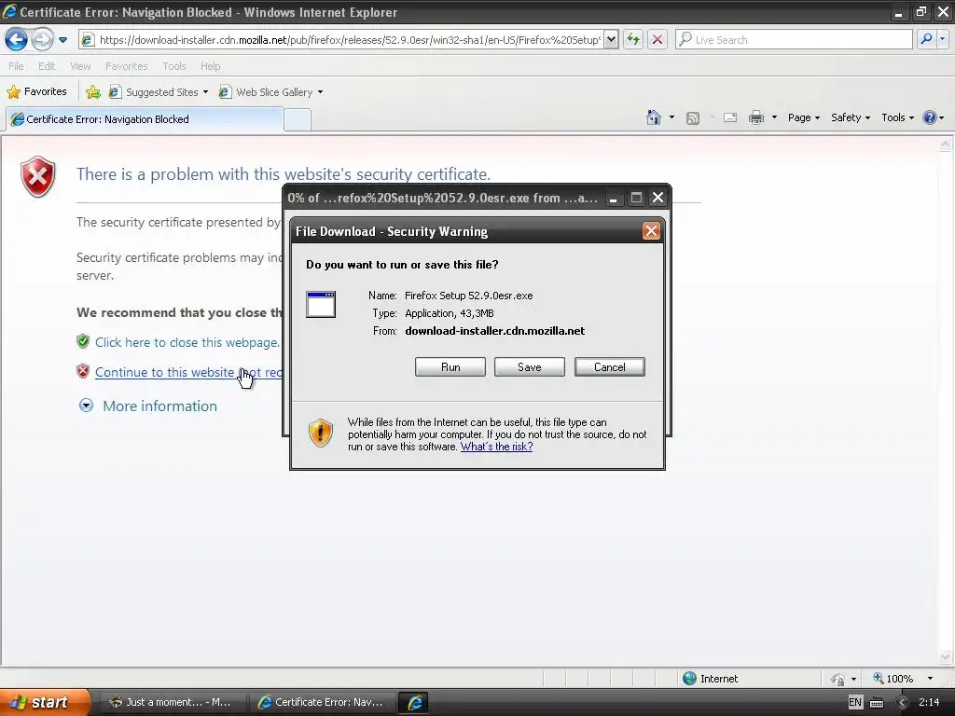The height and width of the screenshot is (716, 955).
Task: Click the vertical scrollbar up arrow
Action: [945, 145]
